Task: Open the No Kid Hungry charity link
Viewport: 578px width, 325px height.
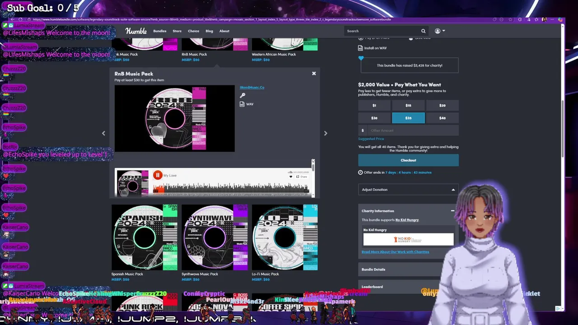Action: (x=407, y=220)
